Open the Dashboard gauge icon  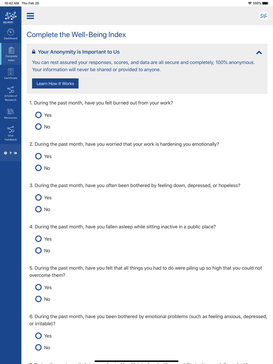pos(11,32)
